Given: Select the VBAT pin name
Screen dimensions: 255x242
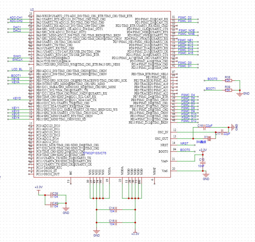Looking at the screenshot, I should [155, 171].
